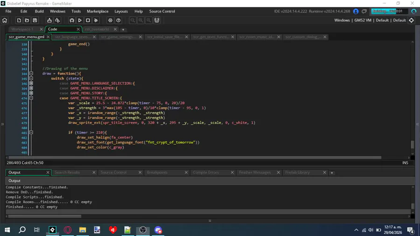Open Windows Start menu on taskbar
Viewport: 420px width, 236px height.
(7, 230)
